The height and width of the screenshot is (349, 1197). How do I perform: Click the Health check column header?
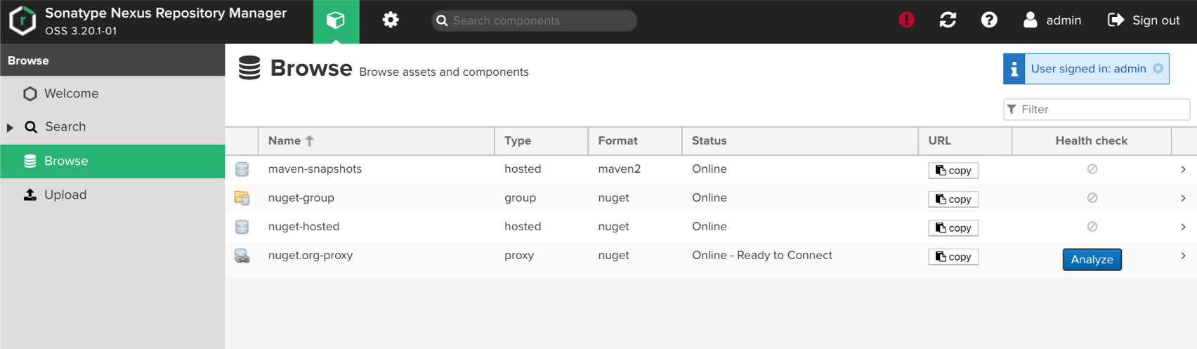coord(1092,141)
